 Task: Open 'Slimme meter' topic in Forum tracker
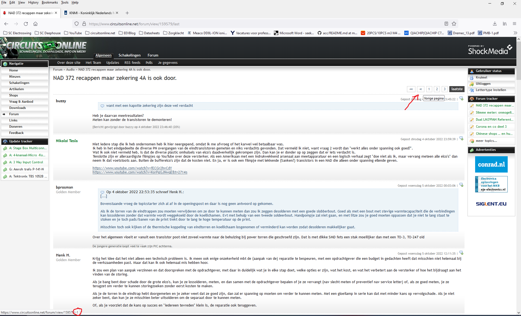[x=494, y=112]
